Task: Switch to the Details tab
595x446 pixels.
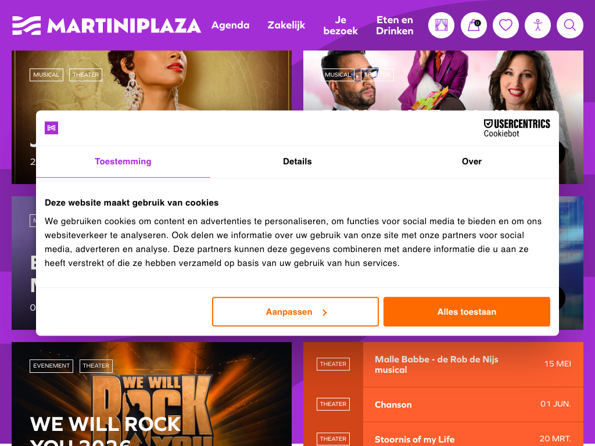Action: click(297, 161)
